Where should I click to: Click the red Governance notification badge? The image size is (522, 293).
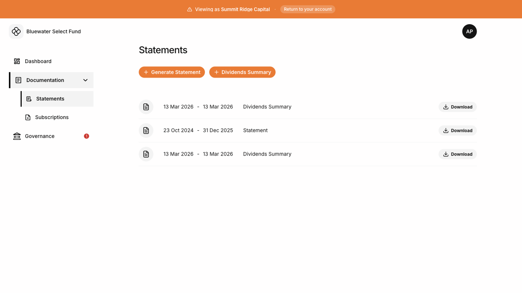click(x=86, y=136)
